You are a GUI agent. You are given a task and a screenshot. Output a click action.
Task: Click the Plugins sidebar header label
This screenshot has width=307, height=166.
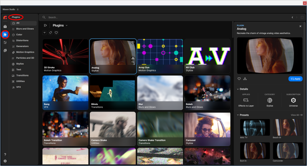[16, 17]
